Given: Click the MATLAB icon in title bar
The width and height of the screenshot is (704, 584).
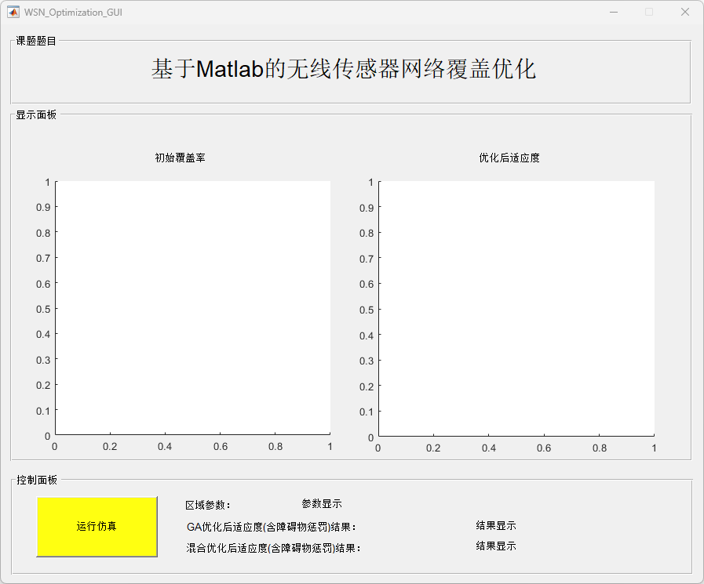Looking at the screenshot, I should click(x=13, y=12).
